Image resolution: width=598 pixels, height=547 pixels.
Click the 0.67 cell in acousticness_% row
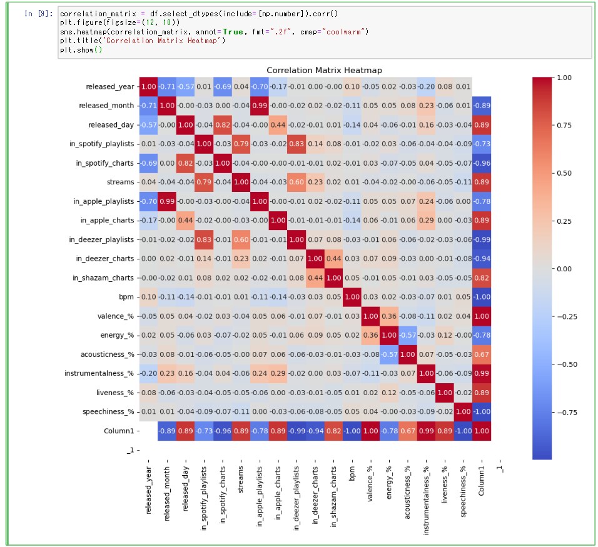point(481,354)
